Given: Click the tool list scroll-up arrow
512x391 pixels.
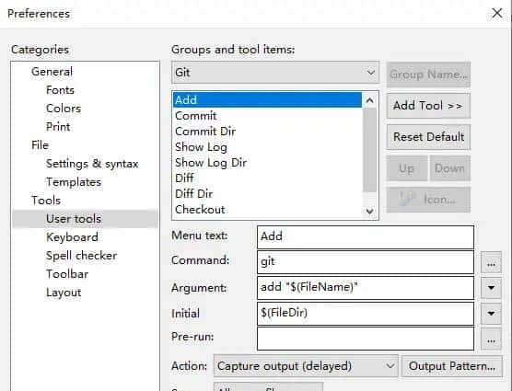Looking at the screenshot, I should pyautogui.click(x=369, y=100).
